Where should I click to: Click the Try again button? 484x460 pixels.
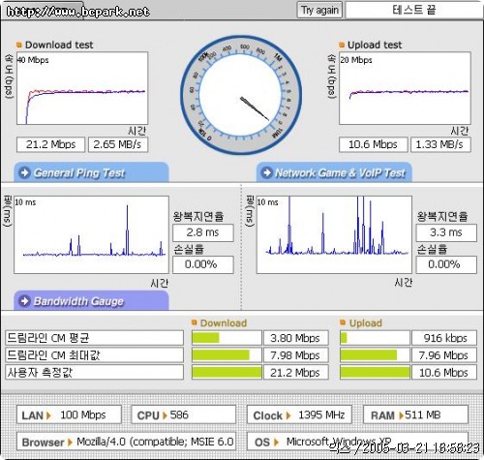coord(319,10)
